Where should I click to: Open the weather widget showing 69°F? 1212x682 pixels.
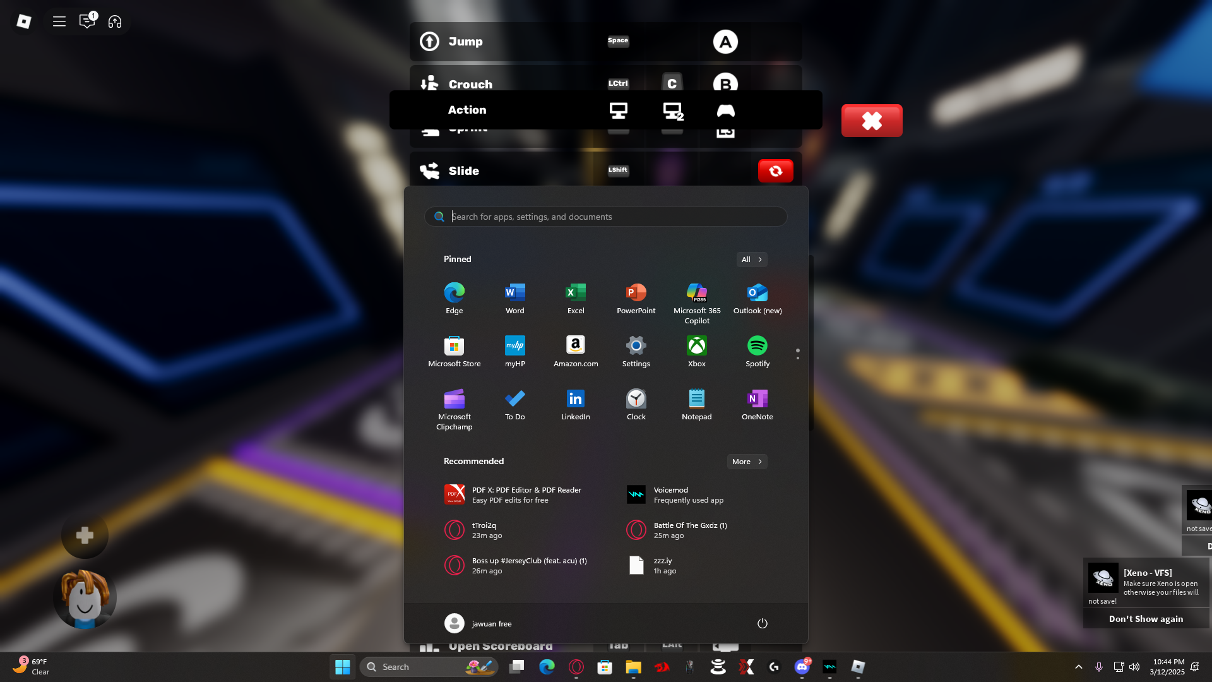click(x=32, y=667)
